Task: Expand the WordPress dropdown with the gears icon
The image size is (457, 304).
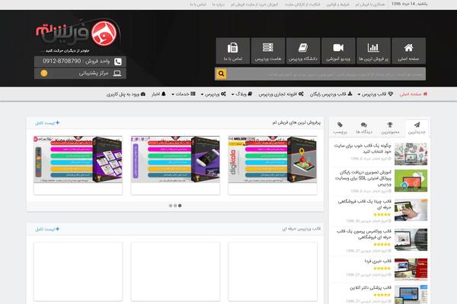Action: click(213, 94)
